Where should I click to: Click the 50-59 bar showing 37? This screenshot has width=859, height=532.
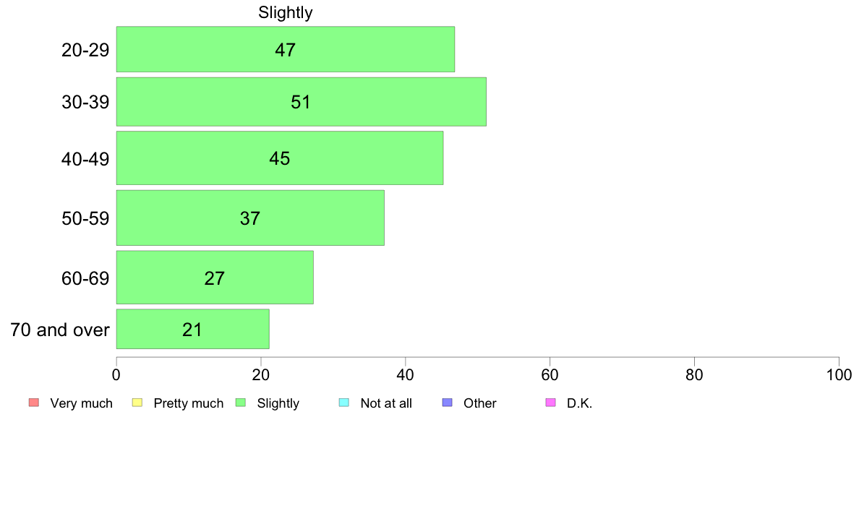[x=249, y=218]
